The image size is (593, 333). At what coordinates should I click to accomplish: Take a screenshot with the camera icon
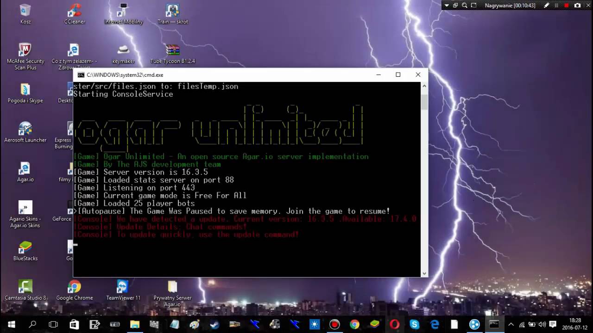(577, 6)
